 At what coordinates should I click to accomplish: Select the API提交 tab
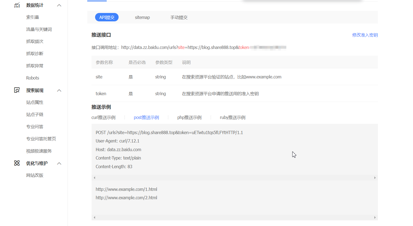click(107, 17)
